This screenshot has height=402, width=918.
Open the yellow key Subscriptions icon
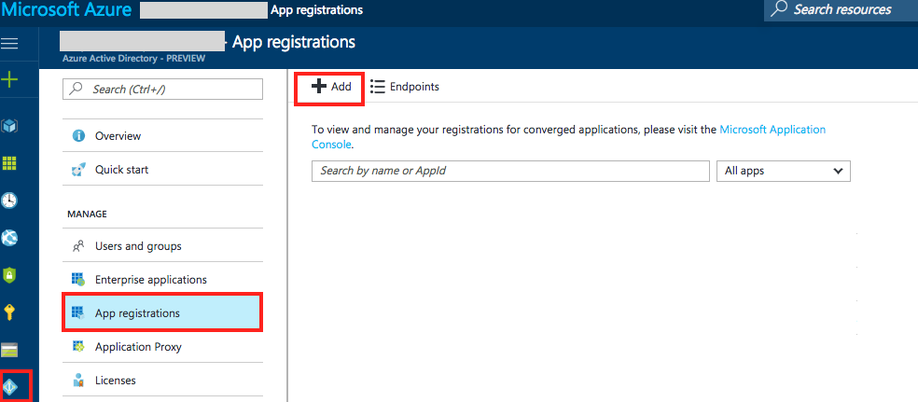tap(10, 312)
